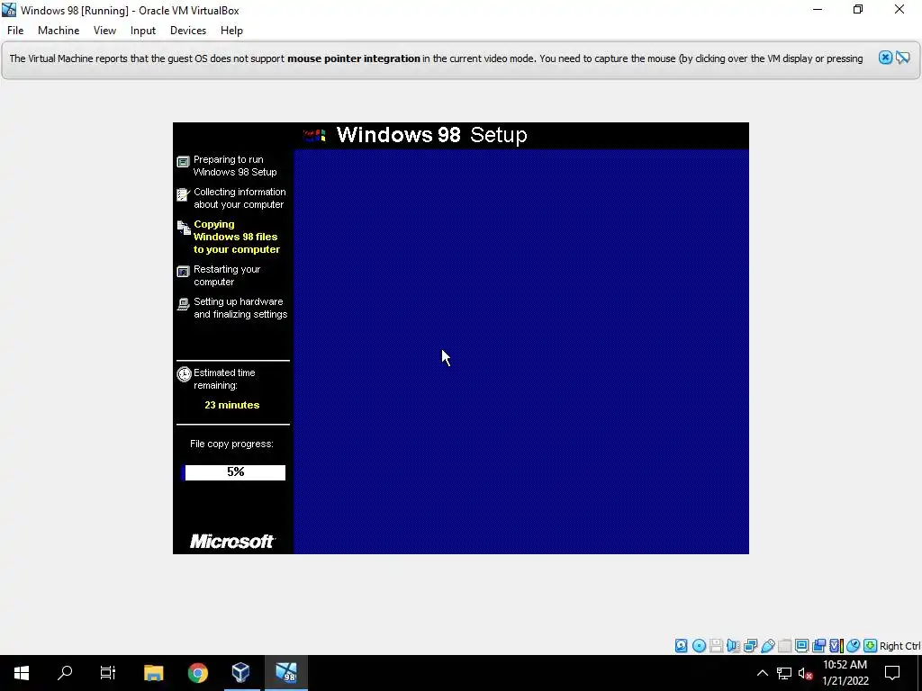This screenshot has width=922, height=691.
Task: Click the VirtualBox window title icon
Action: click(9, 10)
